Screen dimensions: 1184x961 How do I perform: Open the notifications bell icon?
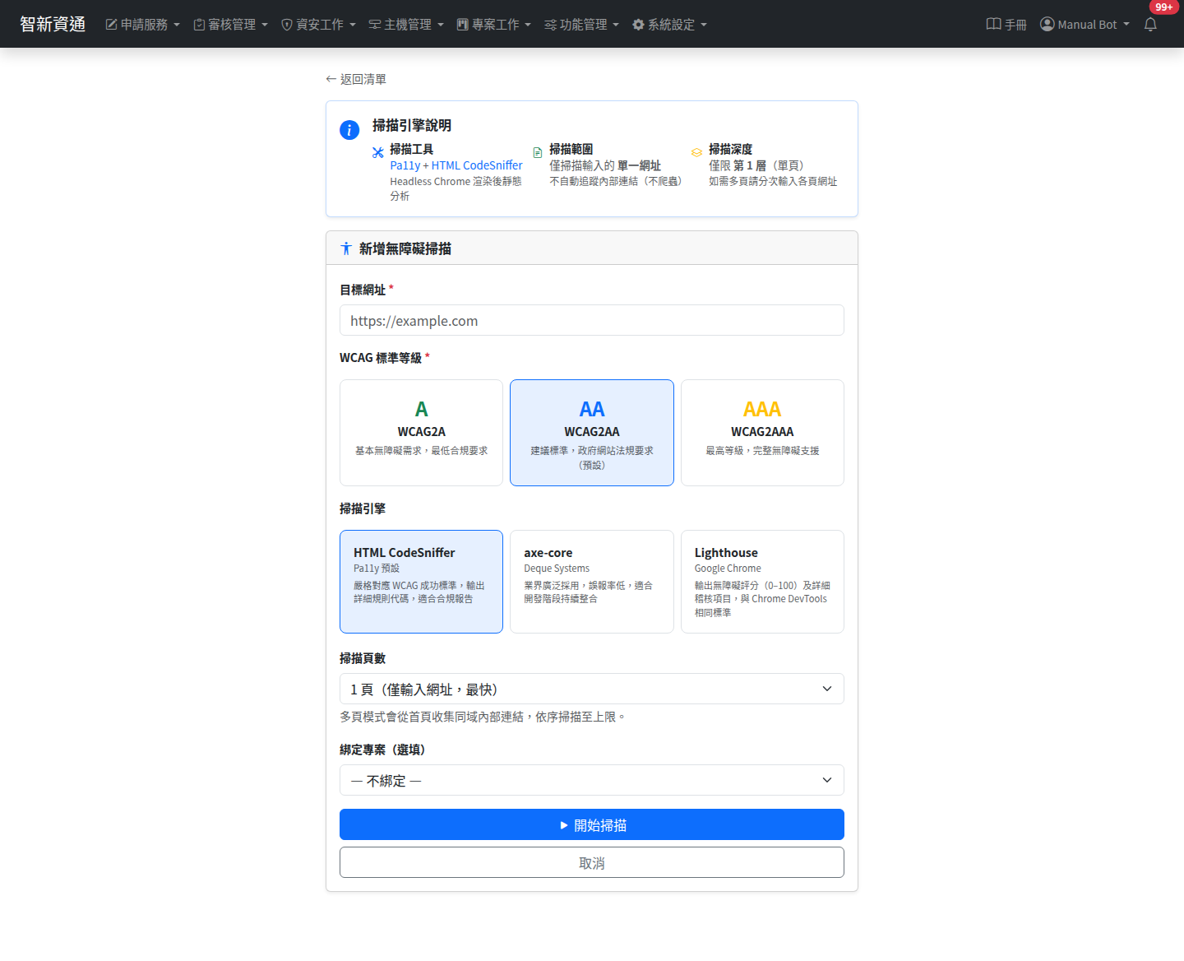click(1150, 24)
